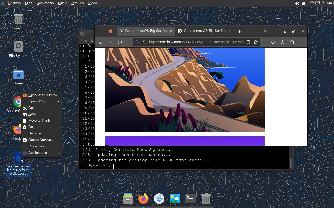Click the volume speaker icon
This screenshot has height=208, width=334.
(x=297, y=3)
